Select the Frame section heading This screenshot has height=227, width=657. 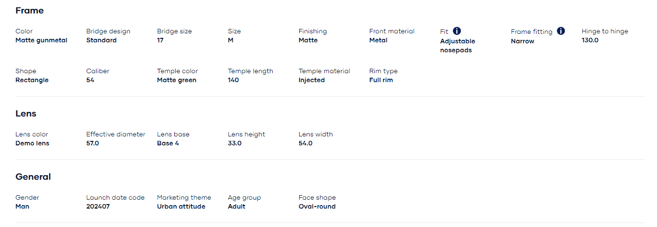pos(29,10)
